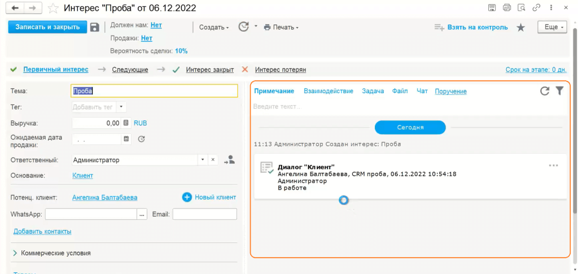Click into the Email input field

point(204,214)
